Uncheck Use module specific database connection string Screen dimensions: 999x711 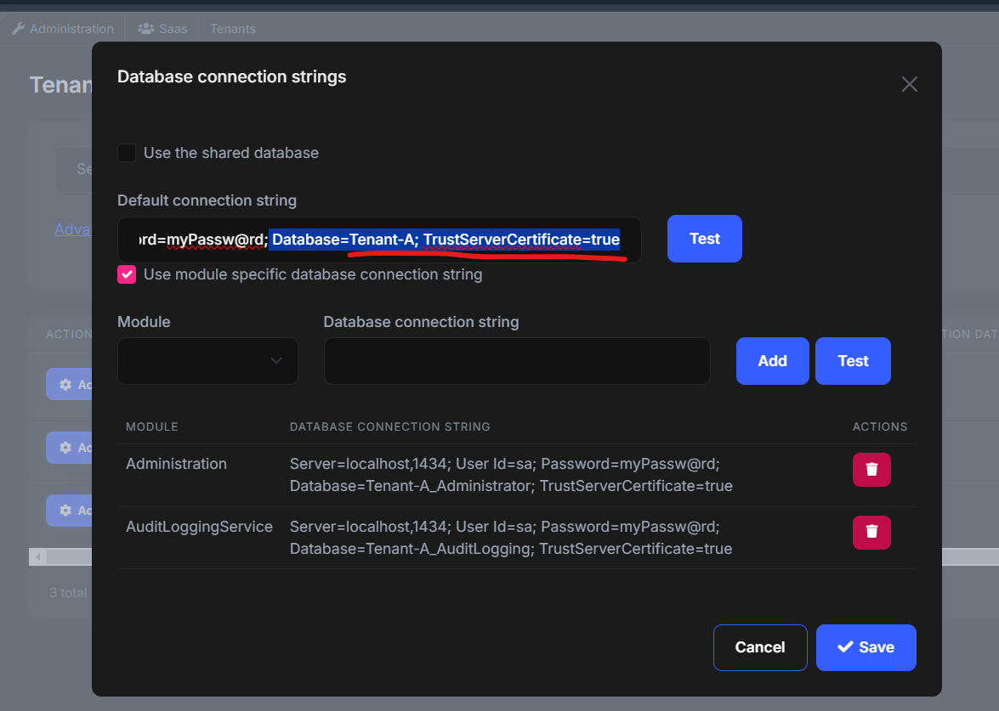pyautogui.click(x=127, y=274)
